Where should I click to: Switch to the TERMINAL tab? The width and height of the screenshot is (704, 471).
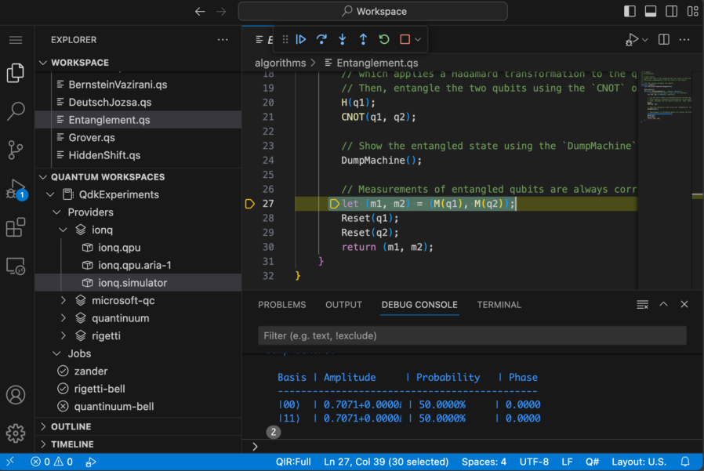point(499,305)
